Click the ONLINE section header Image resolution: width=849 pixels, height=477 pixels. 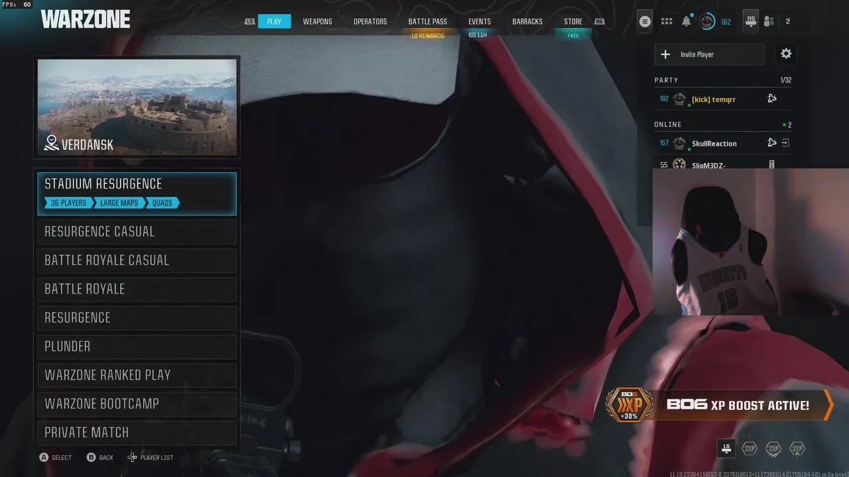pyautogui.click(x=668, y=125)
